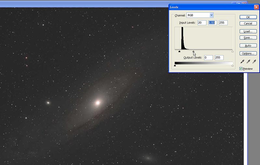Select the white point eyedropper
The height and width of the screenshot is (165, 260).
(254, 61)
